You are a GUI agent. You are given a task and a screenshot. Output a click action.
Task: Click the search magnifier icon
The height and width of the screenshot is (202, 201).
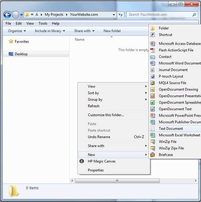[x=194, y=15]
